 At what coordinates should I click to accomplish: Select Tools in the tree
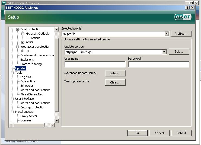(x=19, y=73)
